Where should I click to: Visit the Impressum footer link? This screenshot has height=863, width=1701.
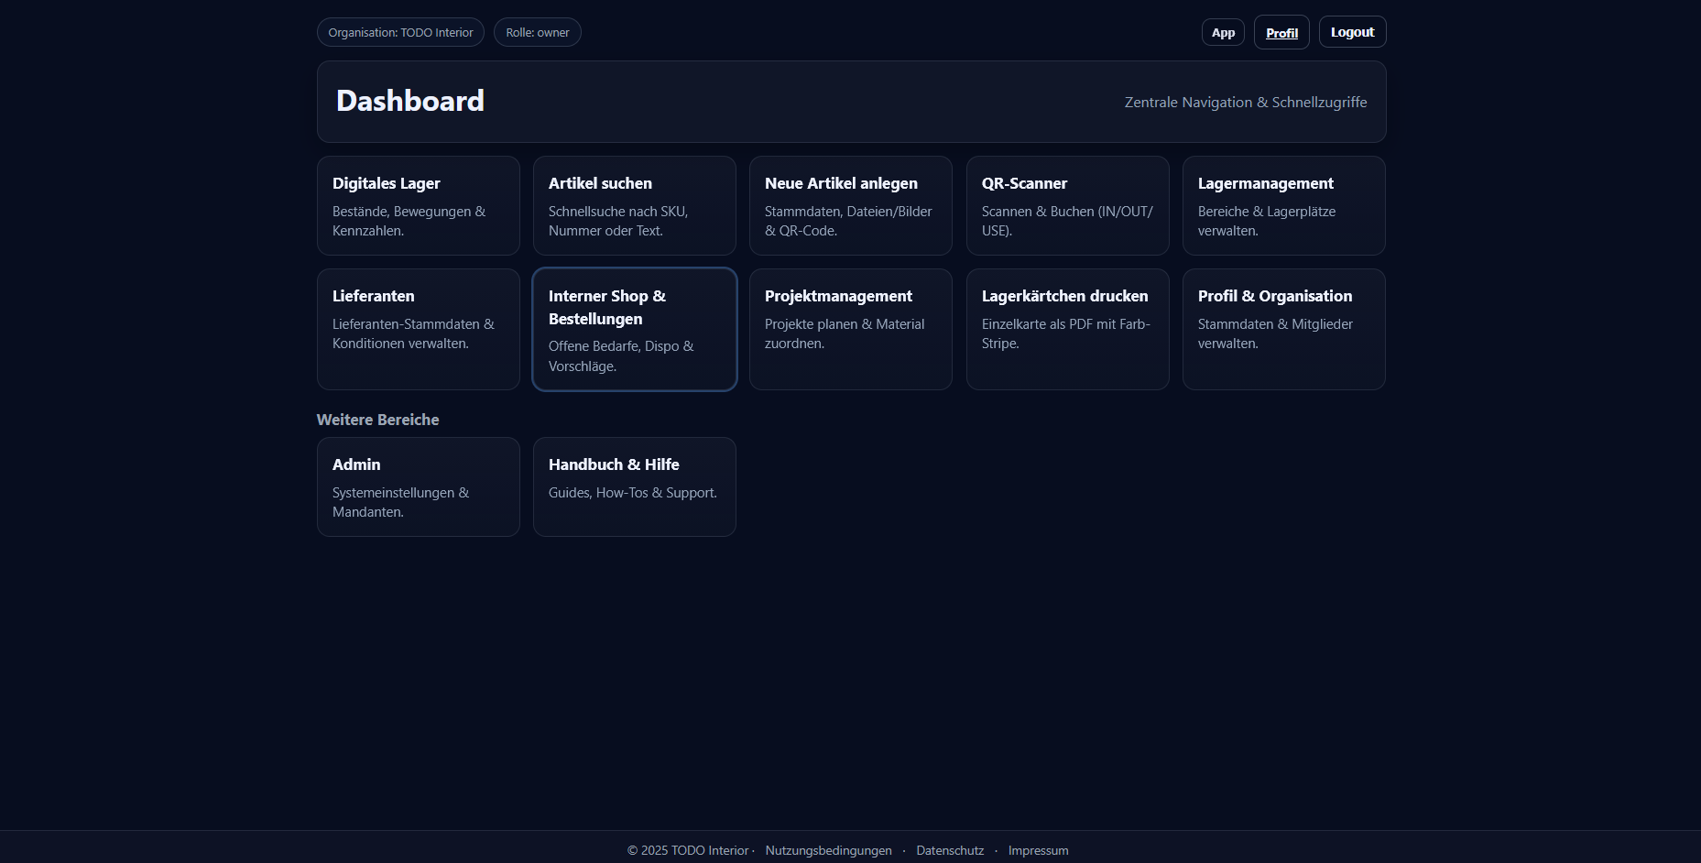pos(1038,850)
